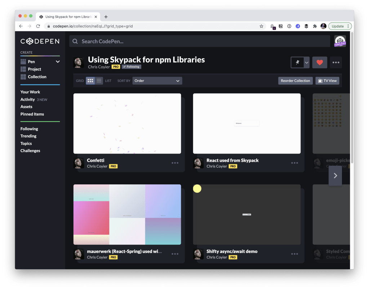Click the blue circular extension icon
The image size is (369, 289).
coord(298,26)
